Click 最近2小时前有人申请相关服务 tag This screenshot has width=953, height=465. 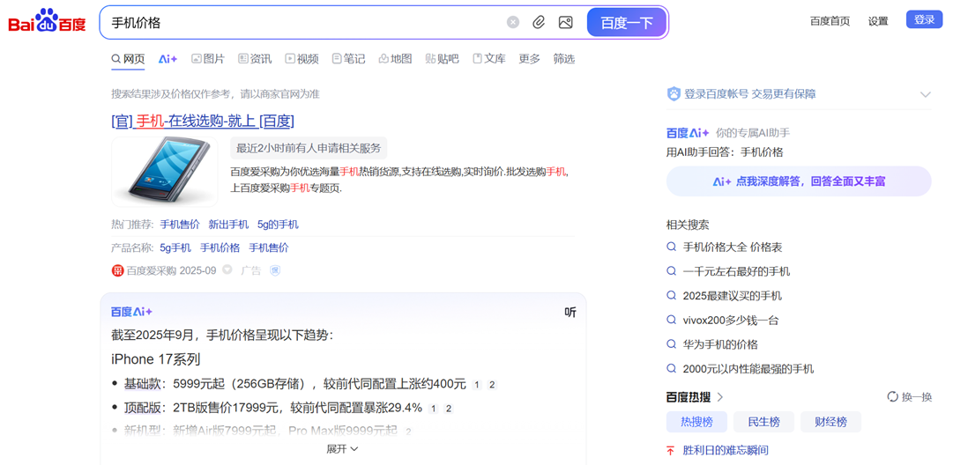pos(309,148)
